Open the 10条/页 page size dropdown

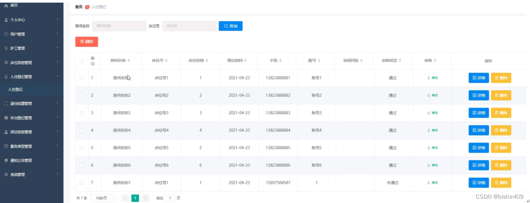[104, 198]
